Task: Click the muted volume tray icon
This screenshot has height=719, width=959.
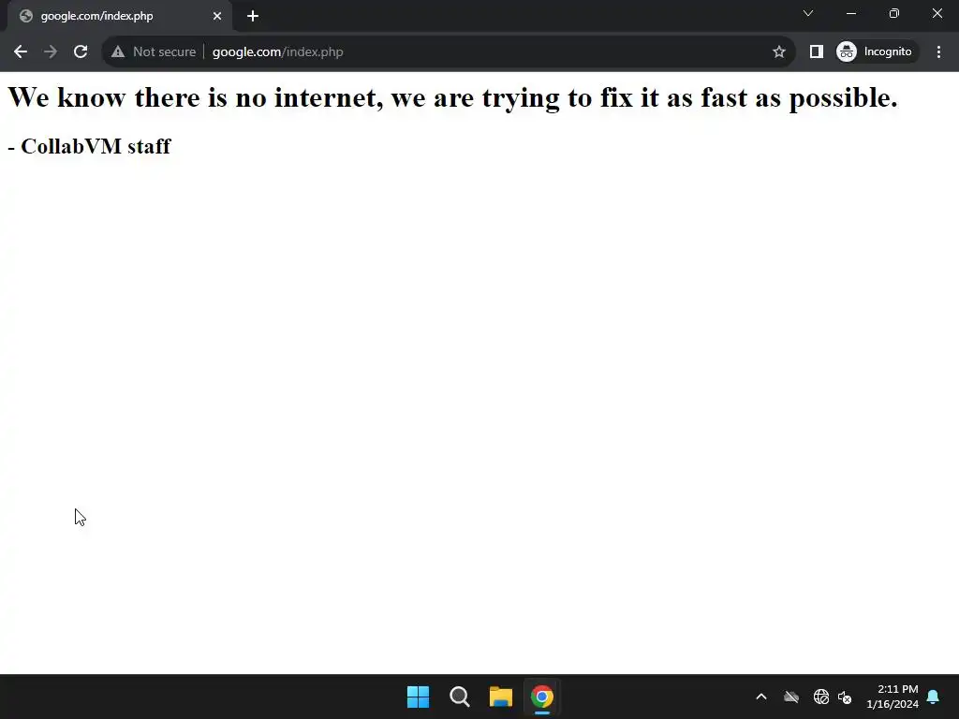Action: [845, 697]
